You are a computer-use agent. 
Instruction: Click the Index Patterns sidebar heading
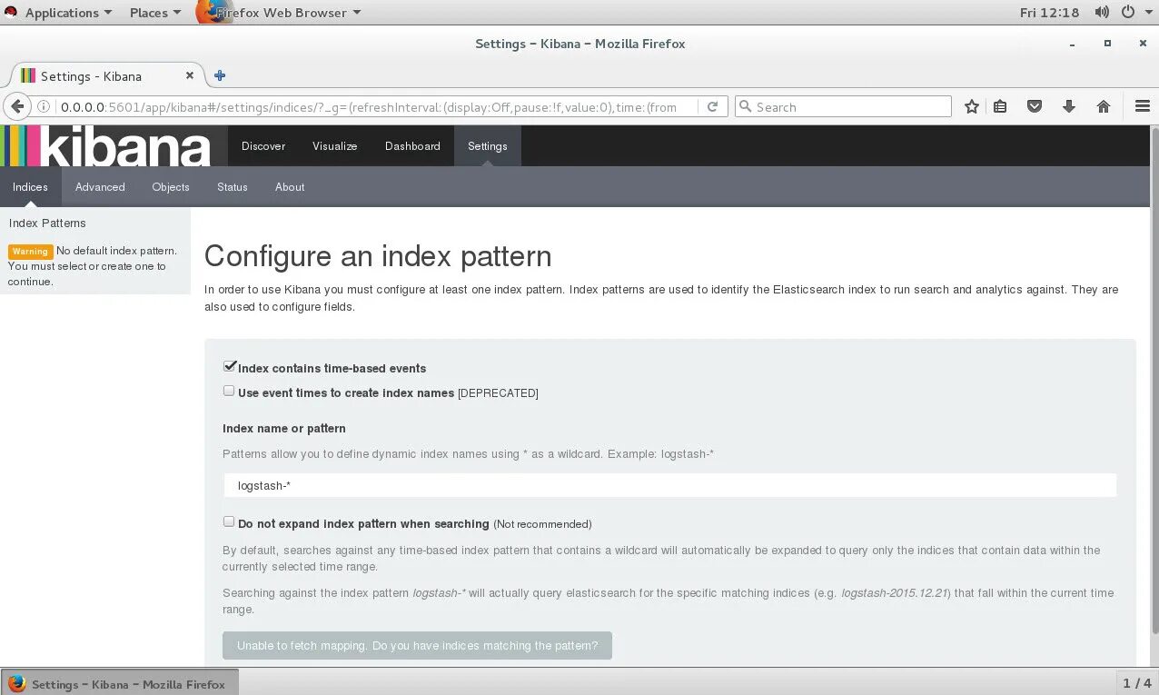click(47, 223)
